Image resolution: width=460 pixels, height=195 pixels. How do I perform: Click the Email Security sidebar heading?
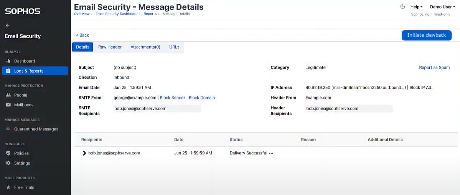(23, 36)
